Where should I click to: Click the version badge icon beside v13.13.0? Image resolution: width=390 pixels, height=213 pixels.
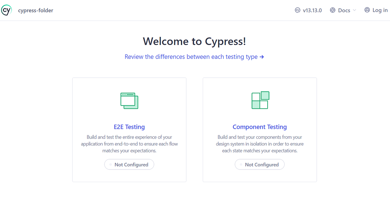297,10
